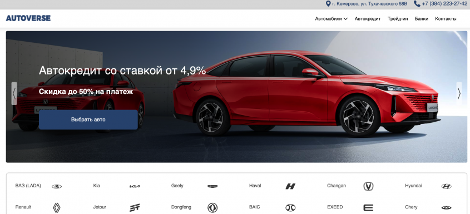Click the BAIC brand logo icon

(290, 208)
